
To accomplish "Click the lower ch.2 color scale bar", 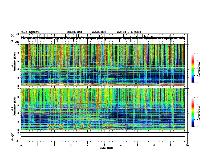I will [193, 112].
